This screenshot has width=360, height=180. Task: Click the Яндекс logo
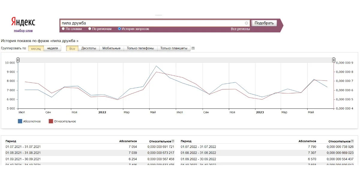pyautogui.click(x=23, y=22)
